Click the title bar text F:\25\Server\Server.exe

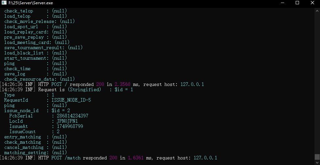click(x=31, y=3)
